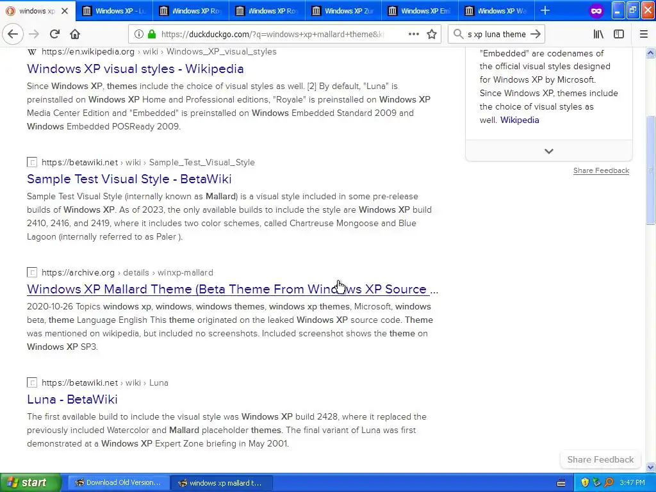Submit search with the arrow button
The width and height of the screenshot is (656, 492).
536,34
